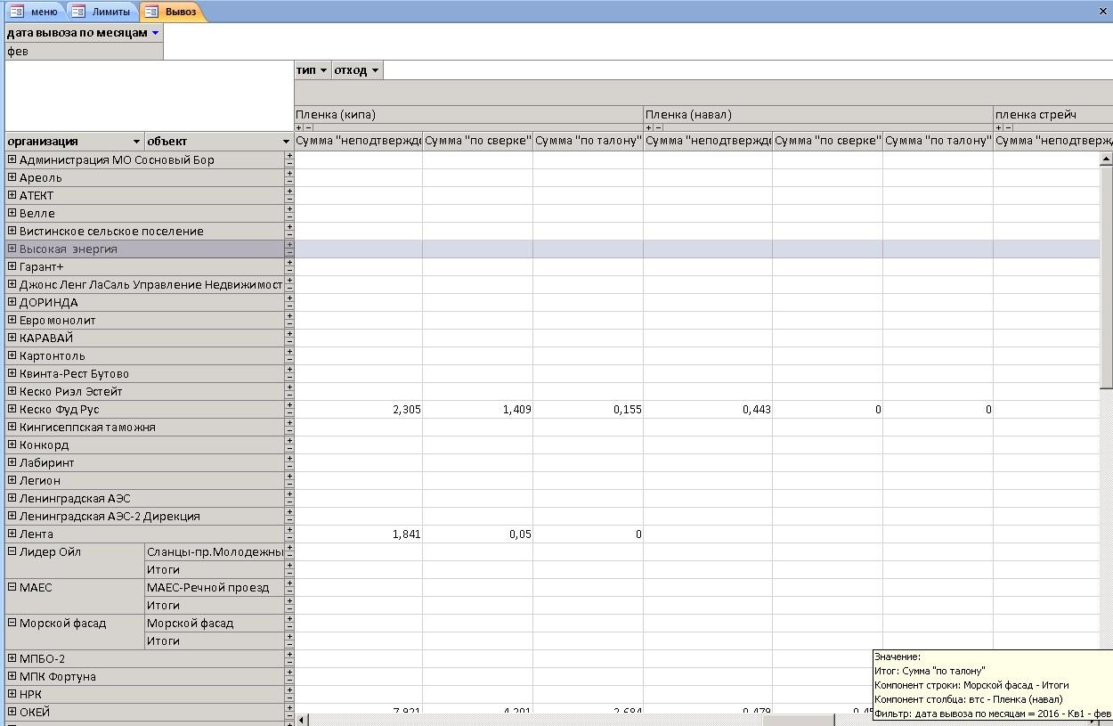Viewport: 1113px width, 726px height.
Task: Expand the КАРАВАЙ organization row
Action: pyautogui.click(x=12, y=338)
